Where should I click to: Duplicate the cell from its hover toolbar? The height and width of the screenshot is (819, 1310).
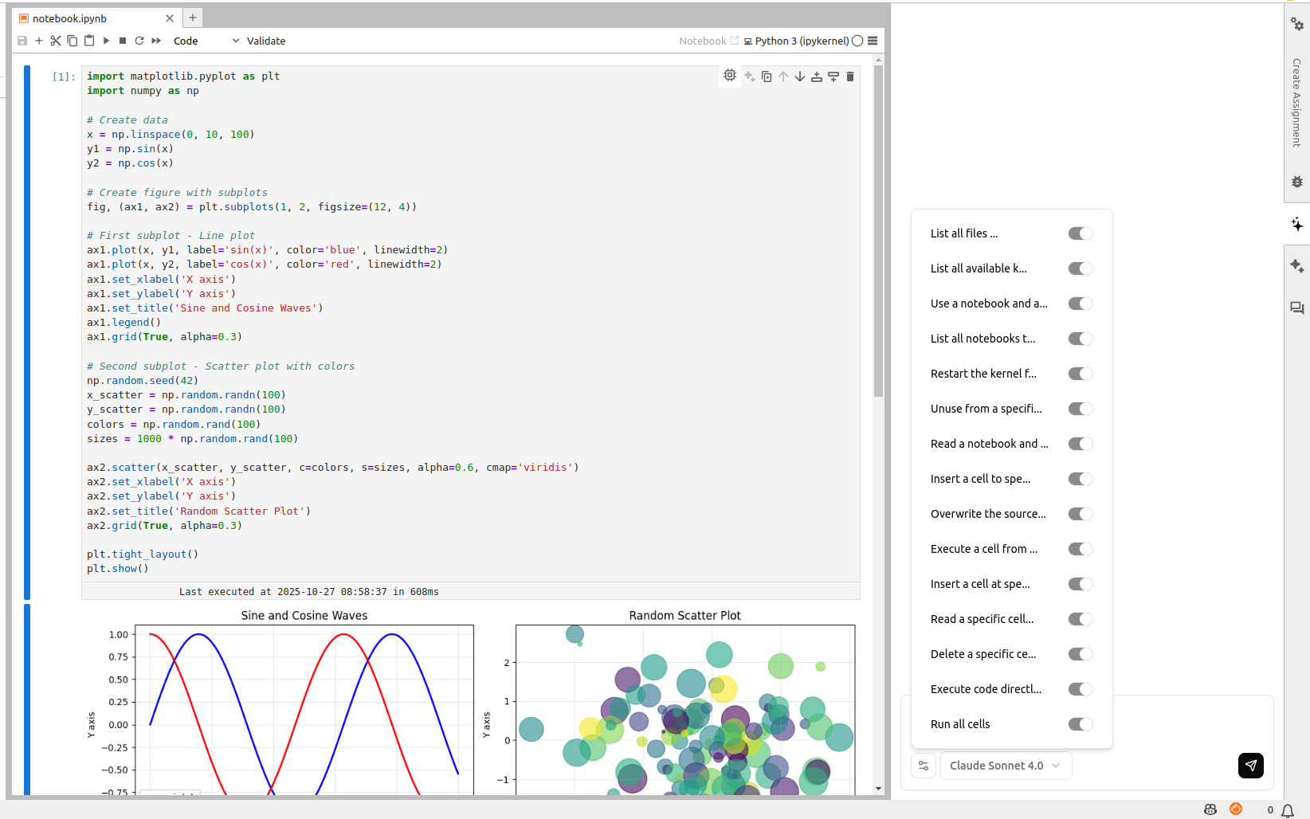point(766,76)
